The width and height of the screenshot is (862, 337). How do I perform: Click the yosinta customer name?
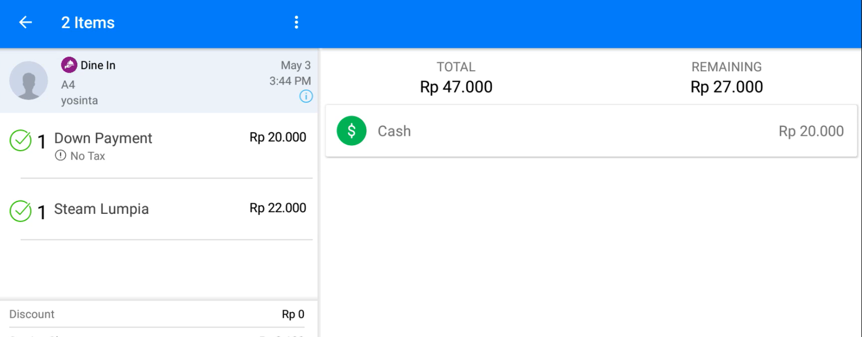pos(79,101)
